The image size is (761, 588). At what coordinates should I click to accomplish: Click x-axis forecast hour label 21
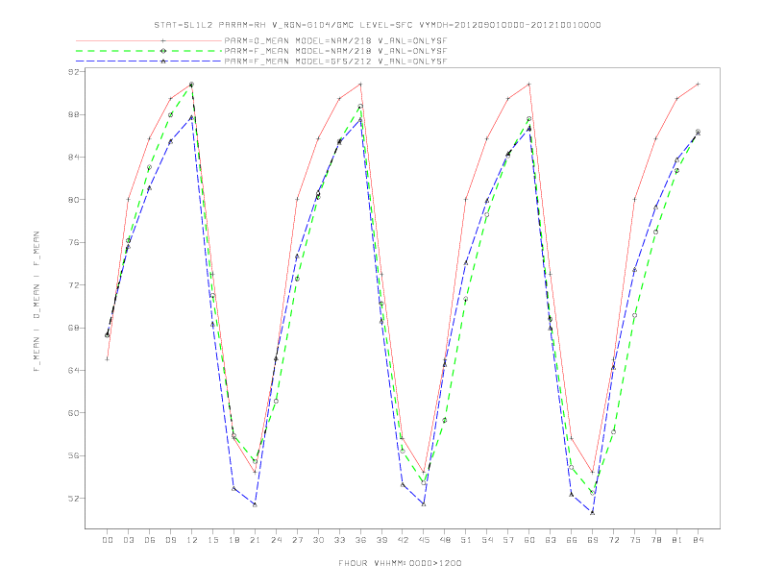click(x=255, y=540)
